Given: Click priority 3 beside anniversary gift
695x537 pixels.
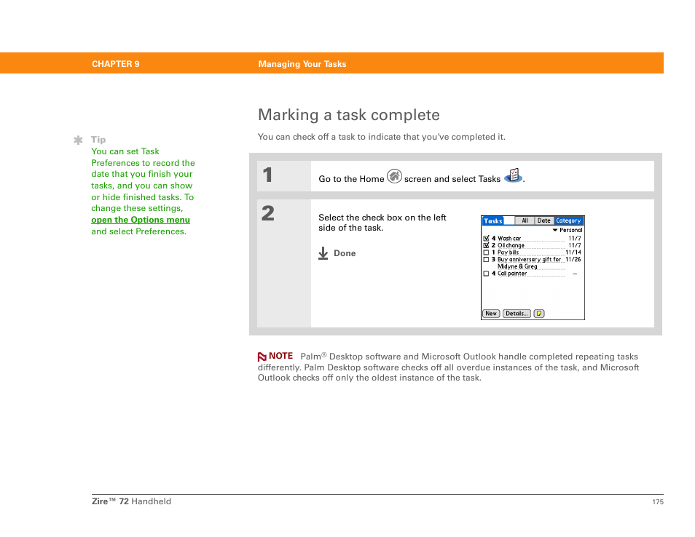Looking at the screenshot, I should pos(493,260).
